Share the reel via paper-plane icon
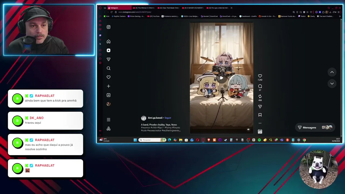 click(x=260, y=107)
